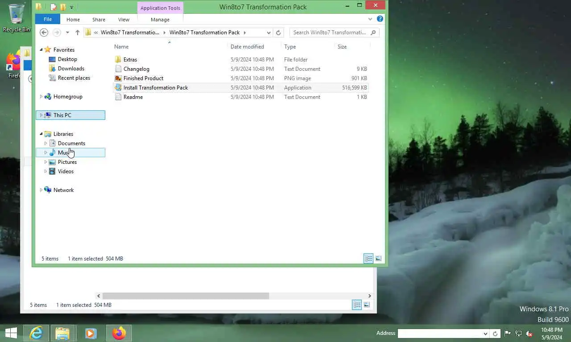Open Action Center flag tray icon
571x342 pixels.
tap(508, 334)
